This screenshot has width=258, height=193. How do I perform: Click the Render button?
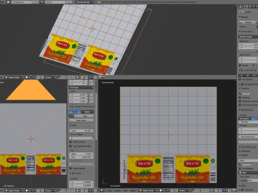click(247, 22)
